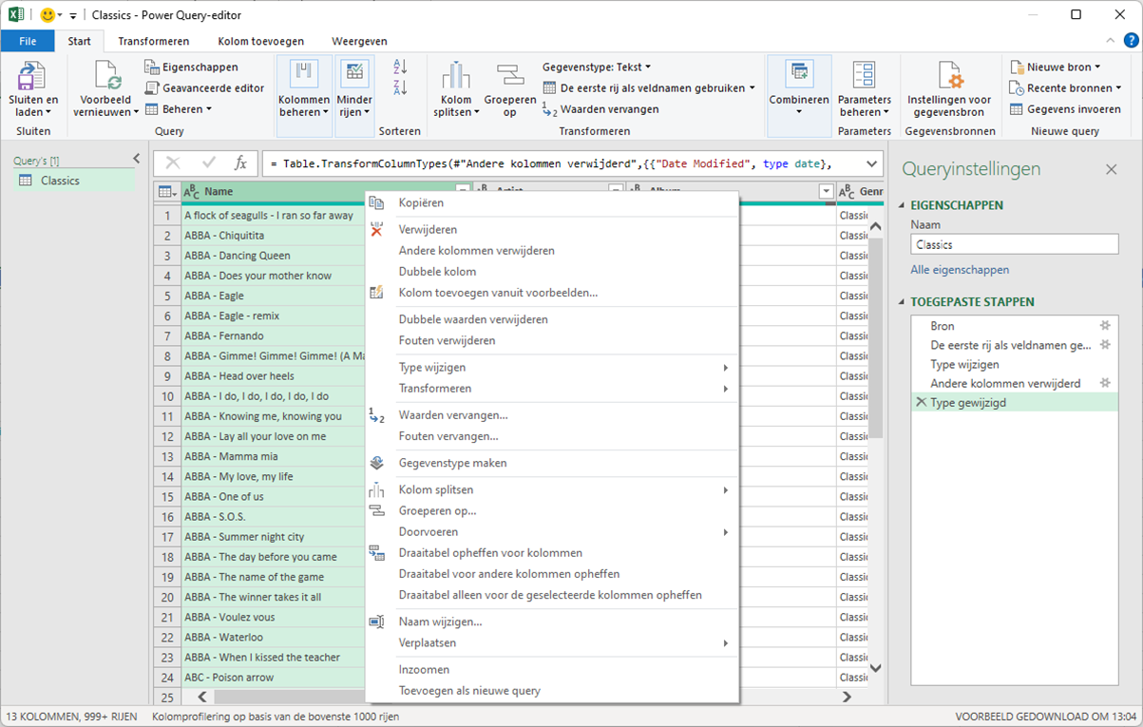Click the table menu icon at grid corner
Viewport: 1143px width, 727px height.
pos(167,192)
